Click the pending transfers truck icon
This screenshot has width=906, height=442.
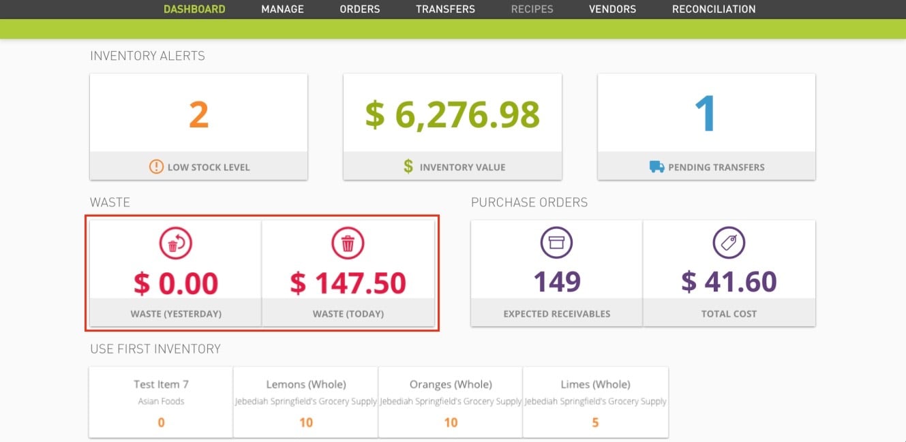tap(656, 166)
